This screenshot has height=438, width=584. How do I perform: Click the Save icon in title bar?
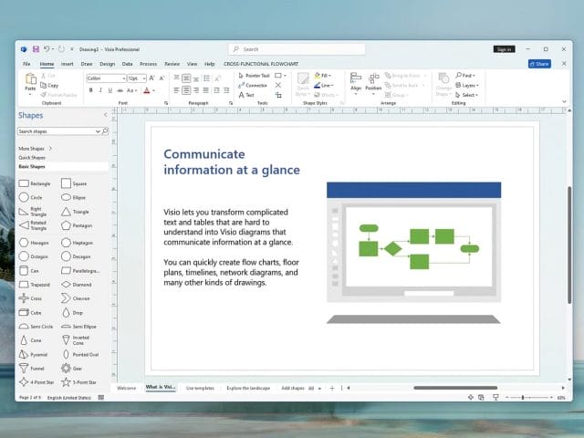[x=36, y=48]
